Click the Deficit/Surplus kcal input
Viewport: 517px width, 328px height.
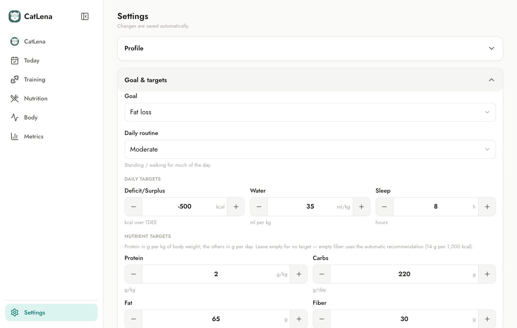[x=185, y=207]
